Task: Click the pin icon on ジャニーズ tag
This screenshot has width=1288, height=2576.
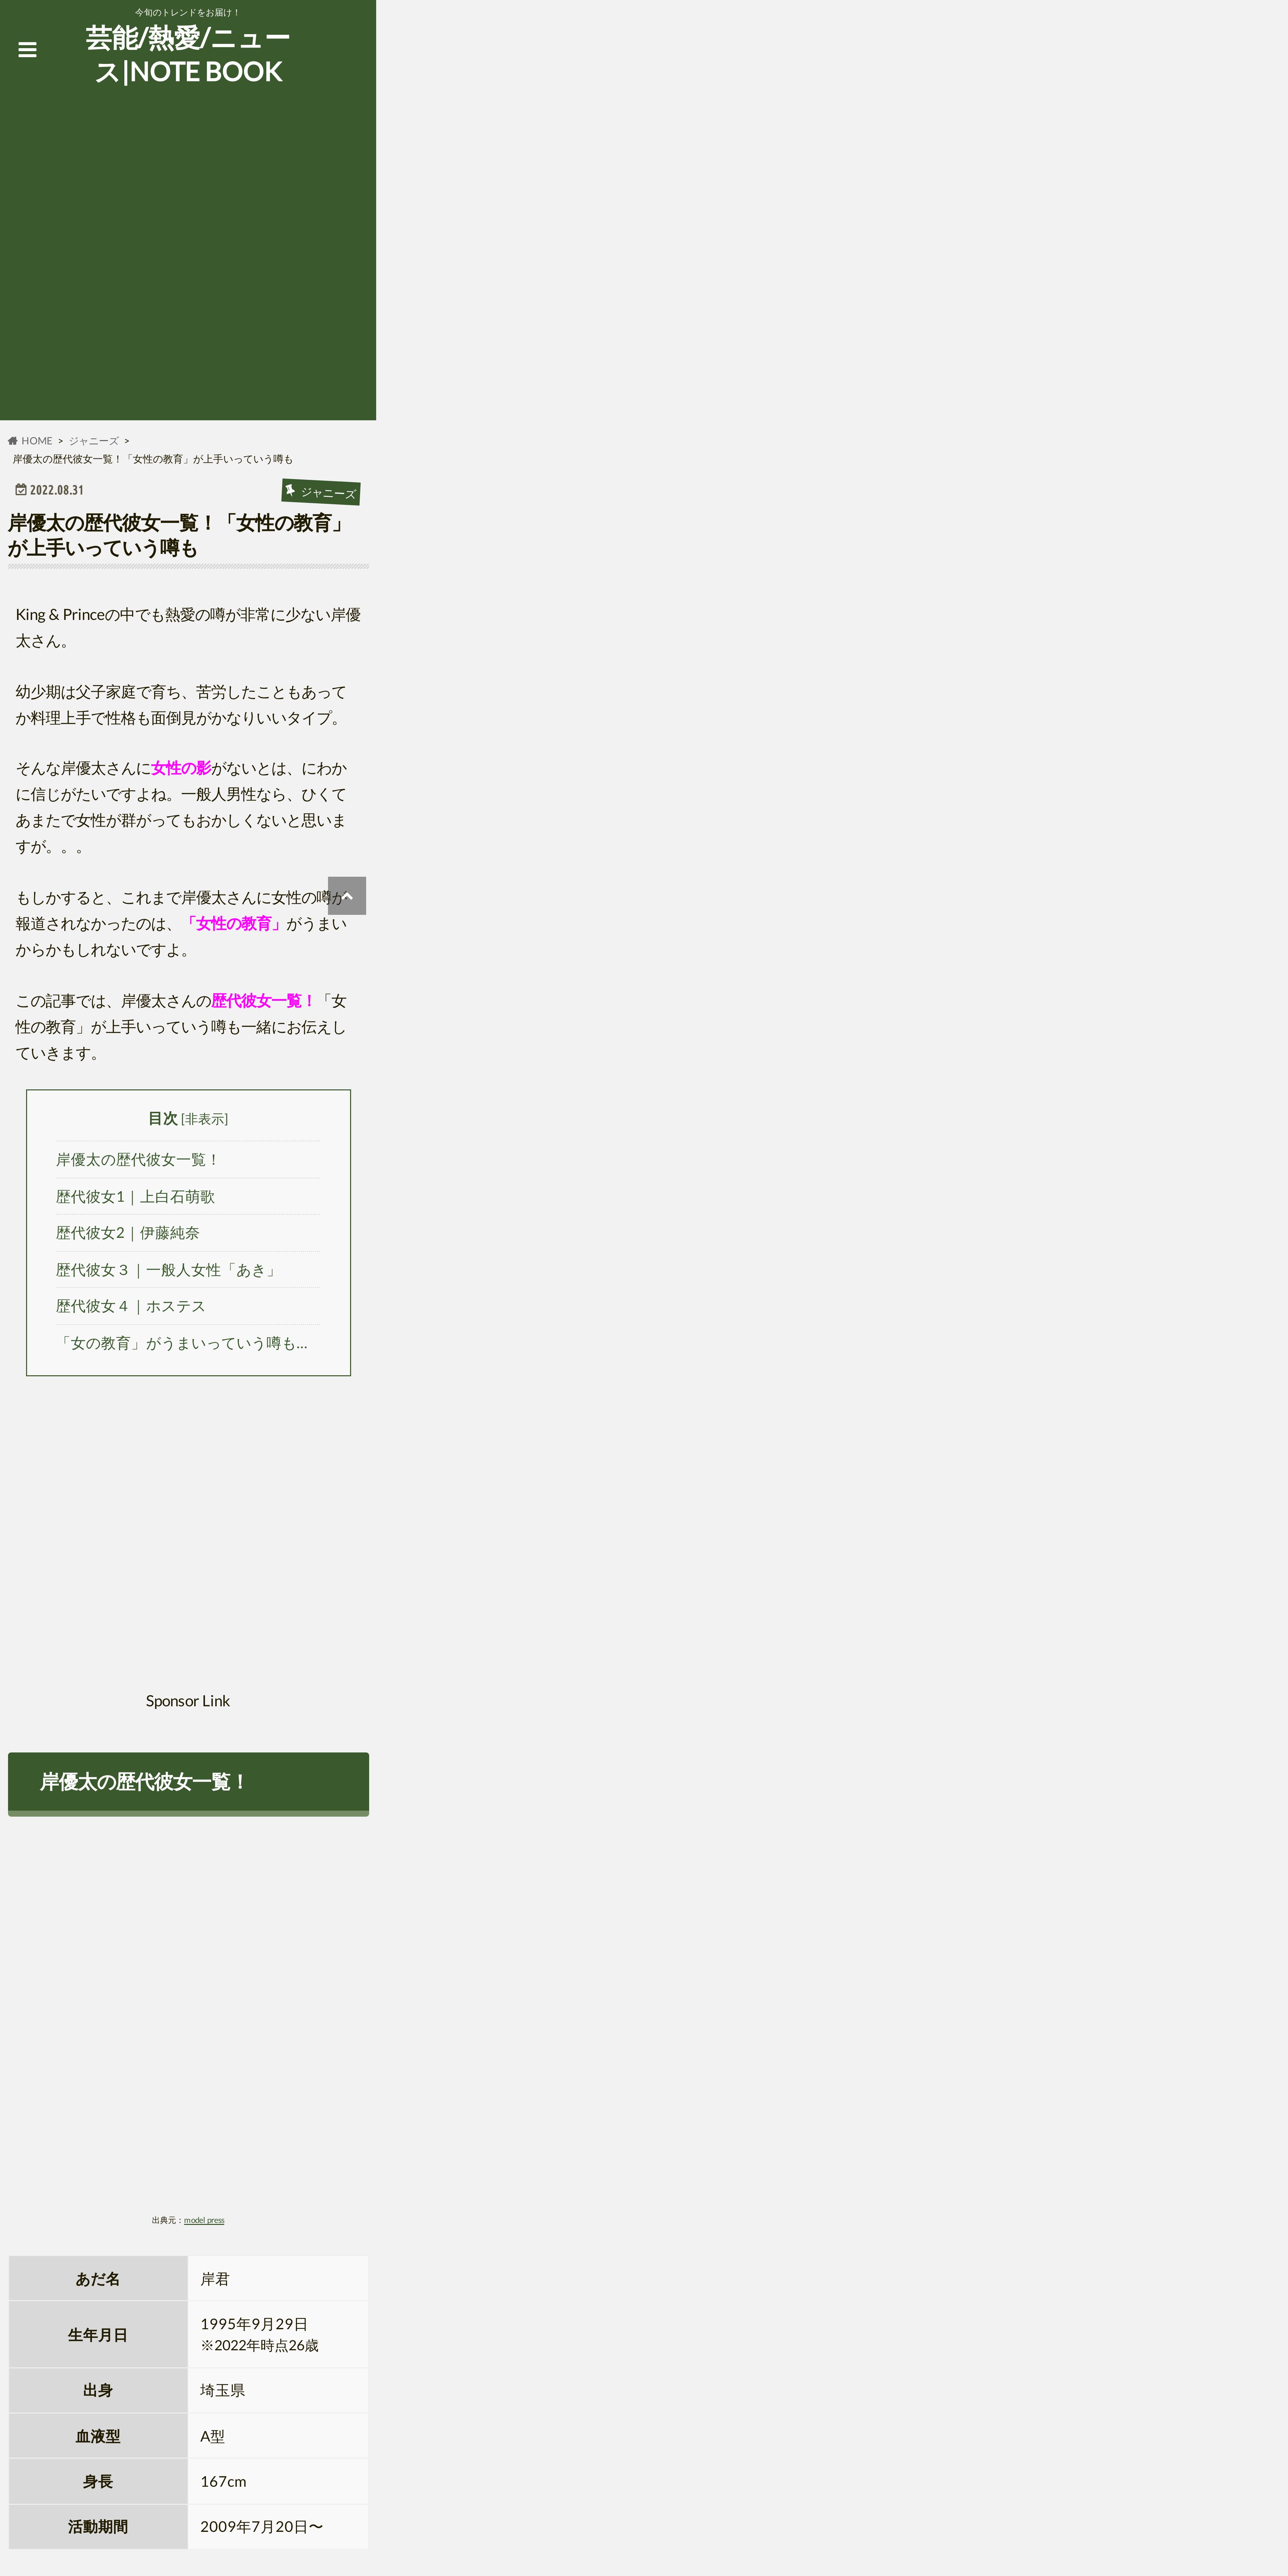Action: pos(290,489)
